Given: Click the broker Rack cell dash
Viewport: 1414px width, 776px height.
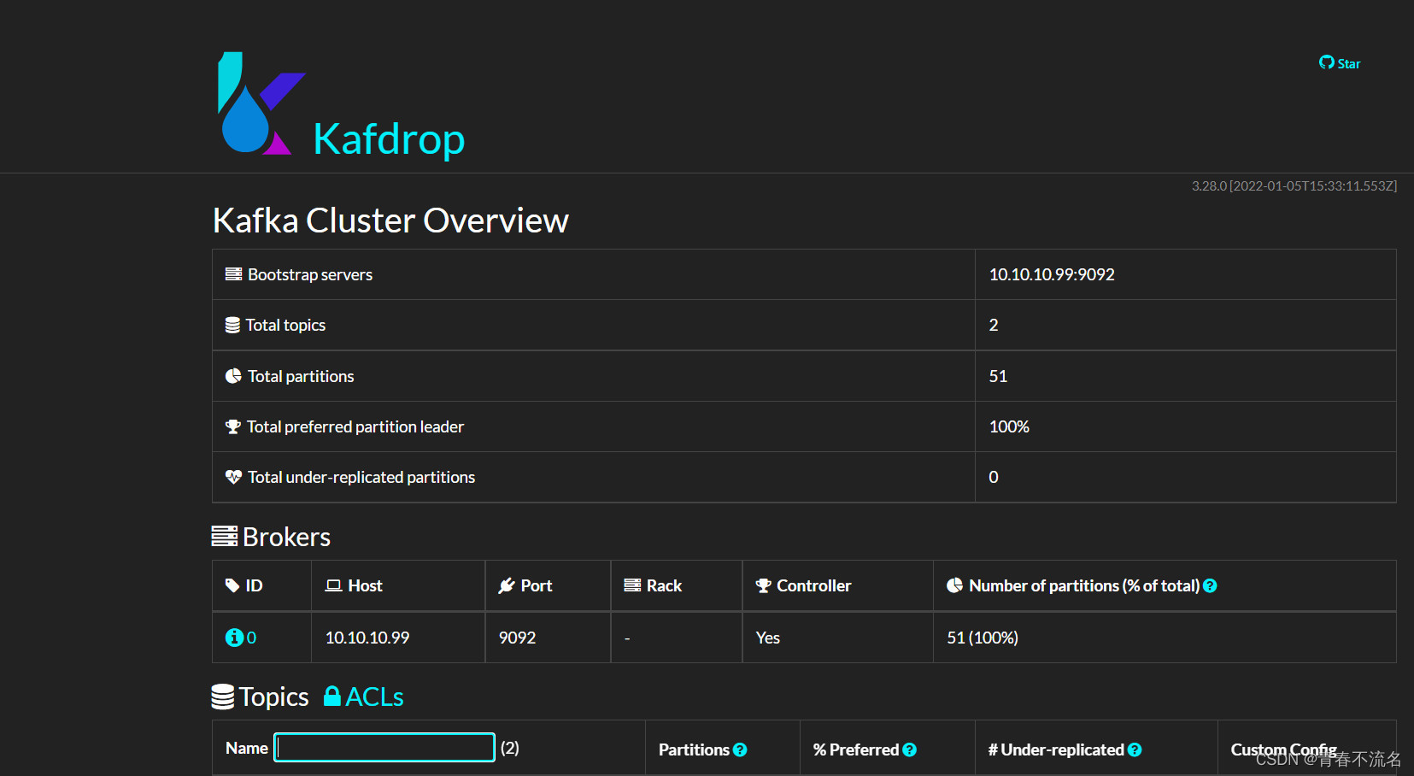Looking at the screenshot, I should point(627,638).
